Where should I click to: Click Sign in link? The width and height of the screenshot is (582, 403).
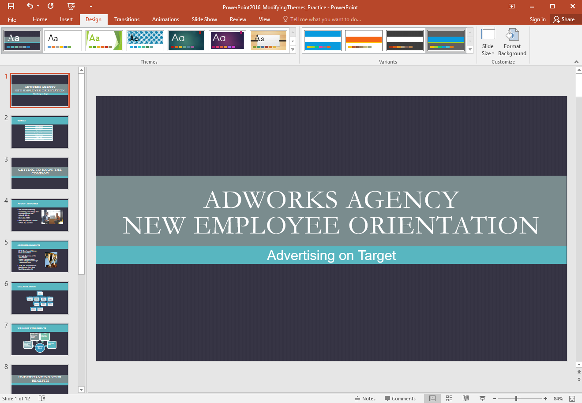pos(537,19)
